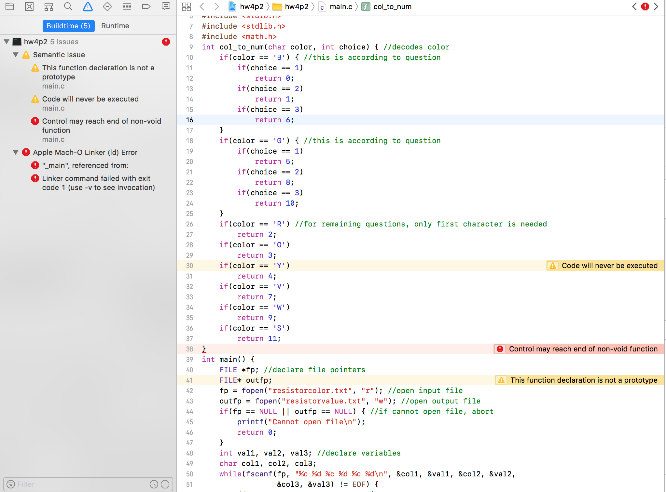Screen dimensions: 666x492
Task: Jump to the next issue arrow
Action: tap(656, 7)
